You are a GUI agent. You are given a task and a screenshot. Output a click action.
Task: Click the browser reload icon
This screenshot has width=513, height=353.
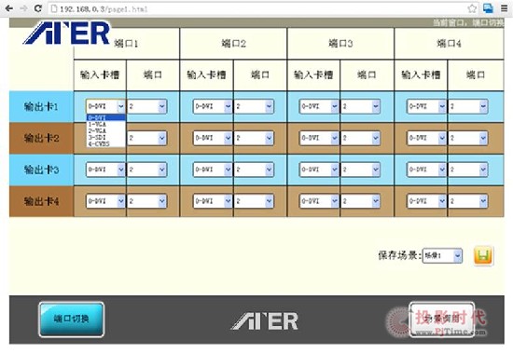click(x=37, y=8)
